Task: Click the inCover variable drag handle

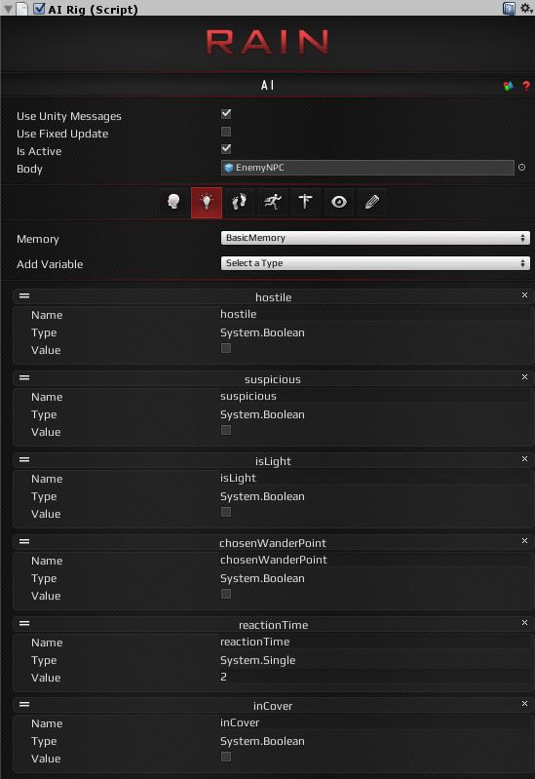Action: tap(24, 705)
